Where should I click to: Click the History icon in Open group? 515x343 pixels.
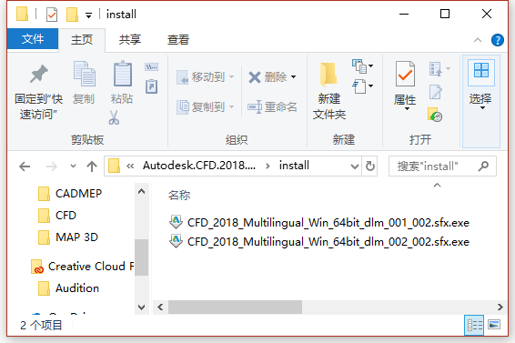click(x=435, y=115)
